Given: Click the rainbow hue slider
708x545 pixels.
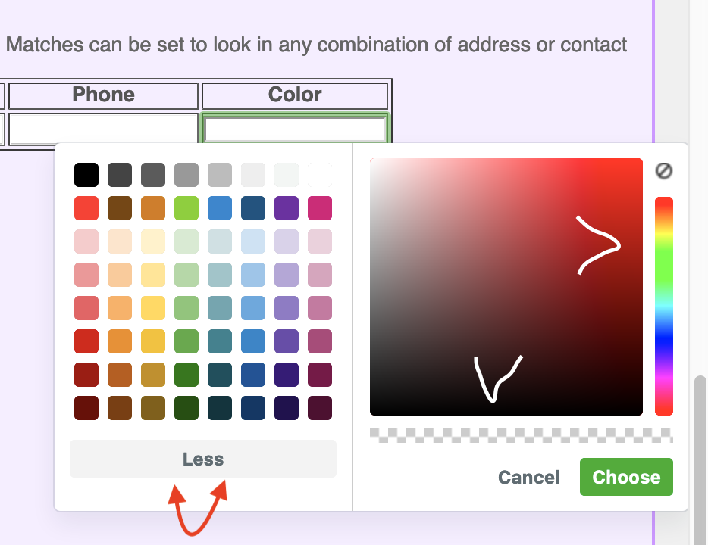Looking at the screenshot, I should 663,306.
